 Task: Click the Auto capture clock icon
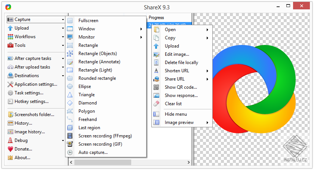coord(70,152)
